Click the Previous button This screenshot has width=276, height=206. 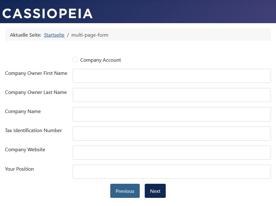click(x=125, y=191)
